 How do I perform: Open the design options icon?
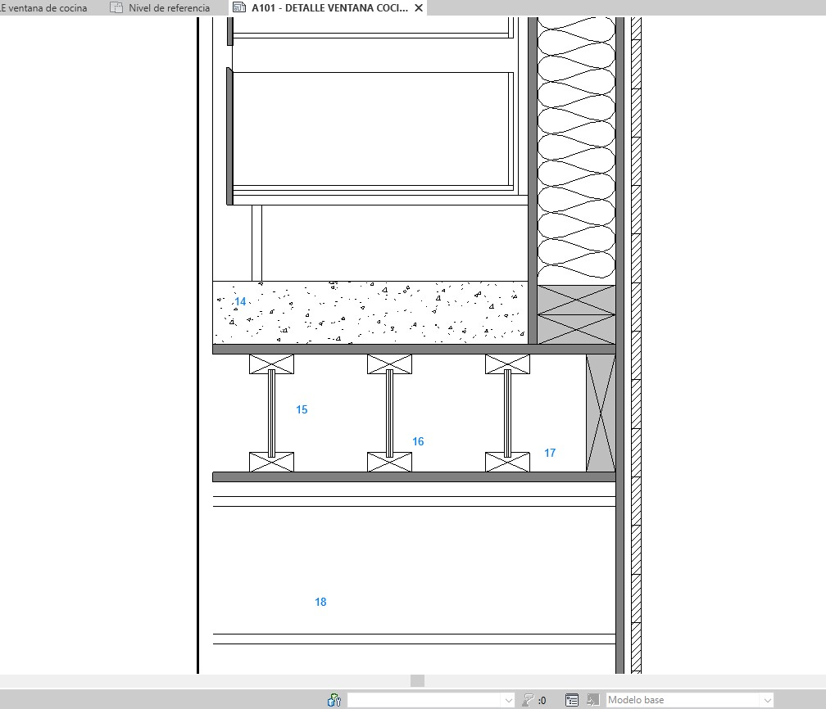[x=572, y=700]
